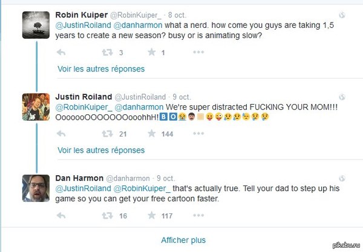The width and height of the screenshot is (363, 252).
Task: Open more options on Justin Roiland's tweet
Action: click(198, 134)
